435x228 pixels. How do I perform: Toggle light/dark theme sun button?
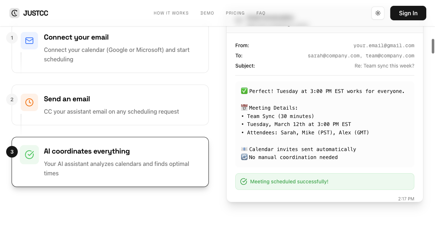coord(378,13)
